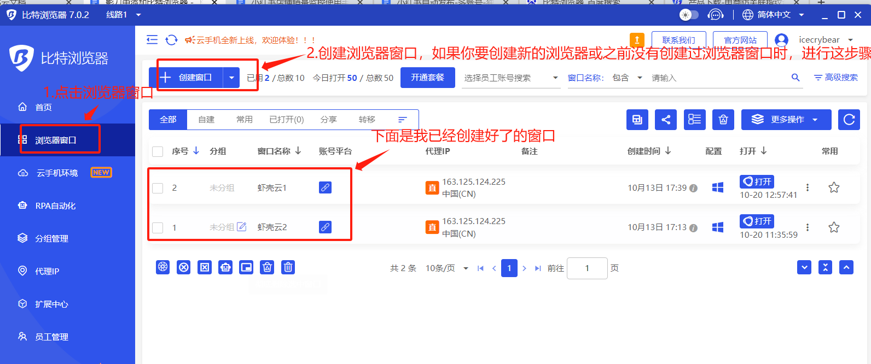
Task: Click the share icon button
Action: (x=666, y=120)
